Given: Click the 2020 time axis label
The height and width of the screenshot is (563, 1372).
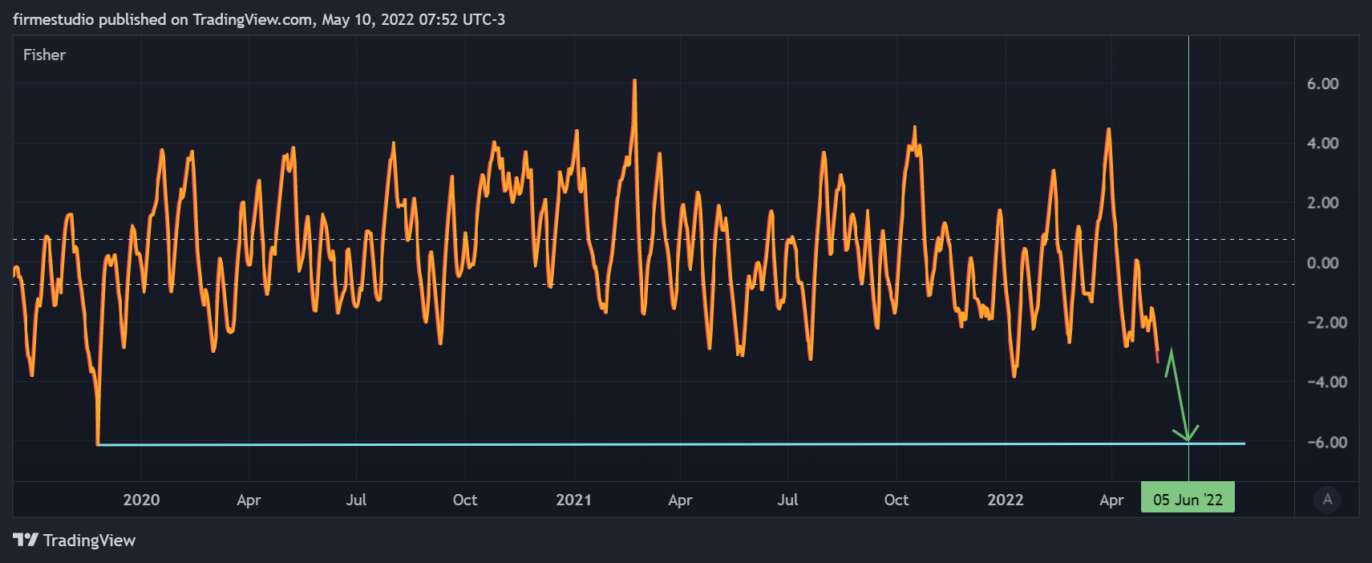Looking at the screenshot, I should click(141, 500).
